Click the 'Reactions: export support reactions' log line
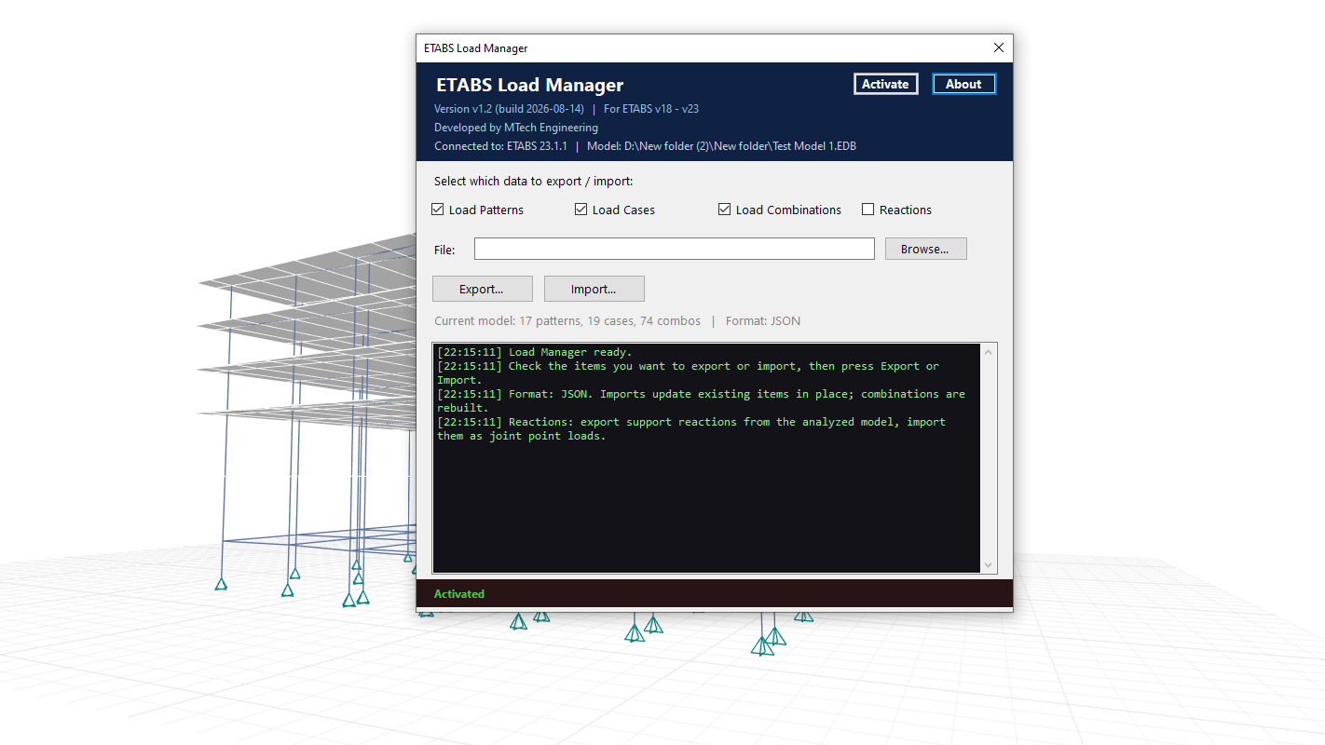 (x=691, y=428)
